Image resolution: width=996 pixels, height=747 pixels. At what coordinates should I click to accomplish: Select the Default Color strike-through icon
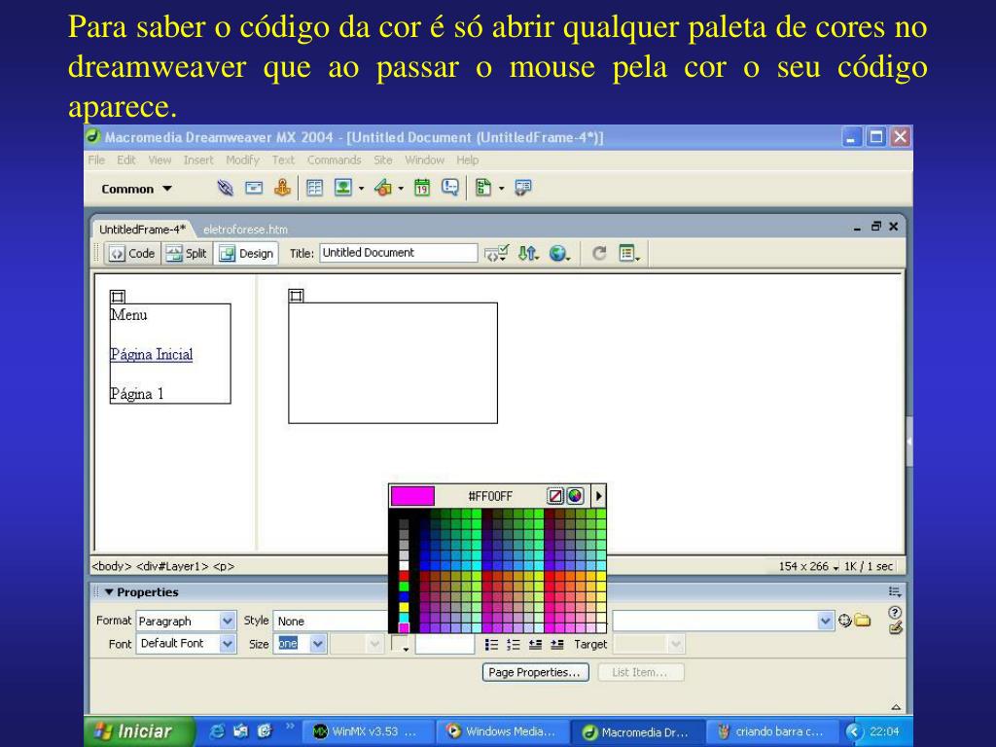[x=555, y=496]
